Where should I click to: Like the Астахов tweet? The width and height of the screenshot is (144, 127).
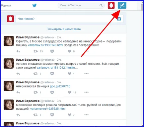(x=69, y=74)
